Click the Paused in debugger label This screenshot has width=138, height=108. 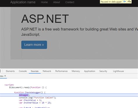click(x=111, y=2)
